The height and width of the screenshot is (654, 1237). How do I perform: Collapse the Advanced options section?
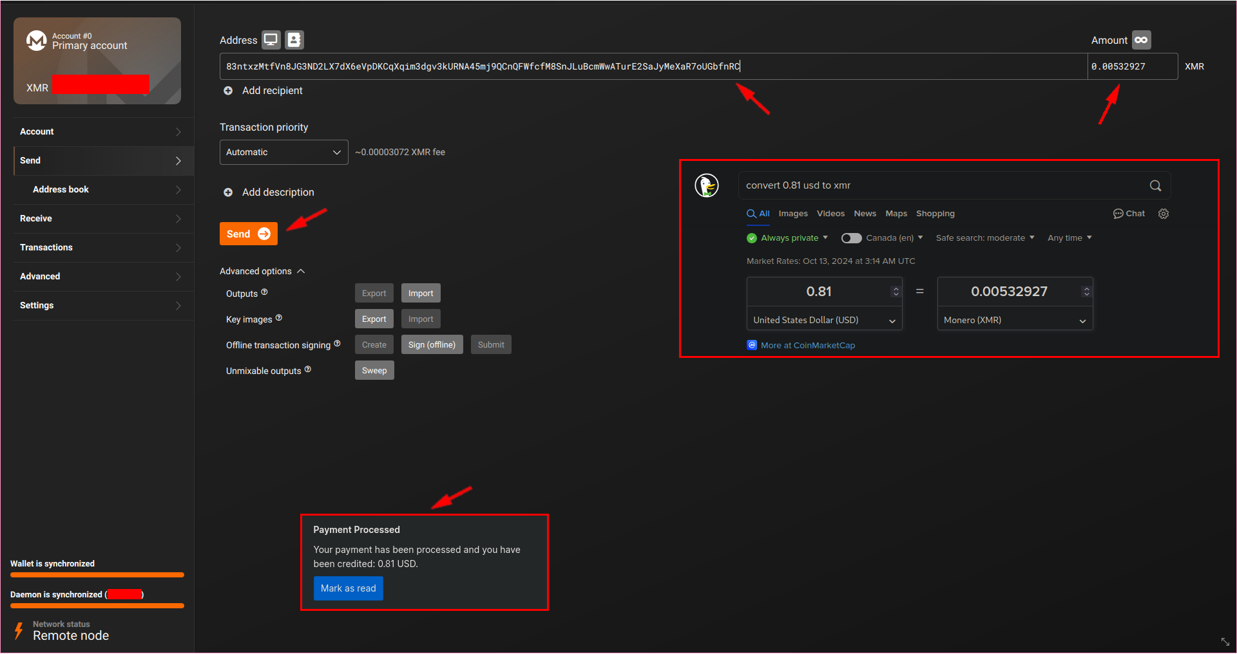tap(262, 271)
